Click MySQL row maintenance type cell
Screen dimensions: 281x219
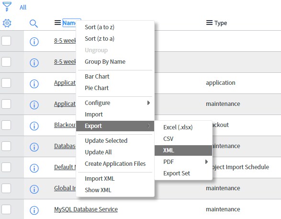click(x=223, y=209)
